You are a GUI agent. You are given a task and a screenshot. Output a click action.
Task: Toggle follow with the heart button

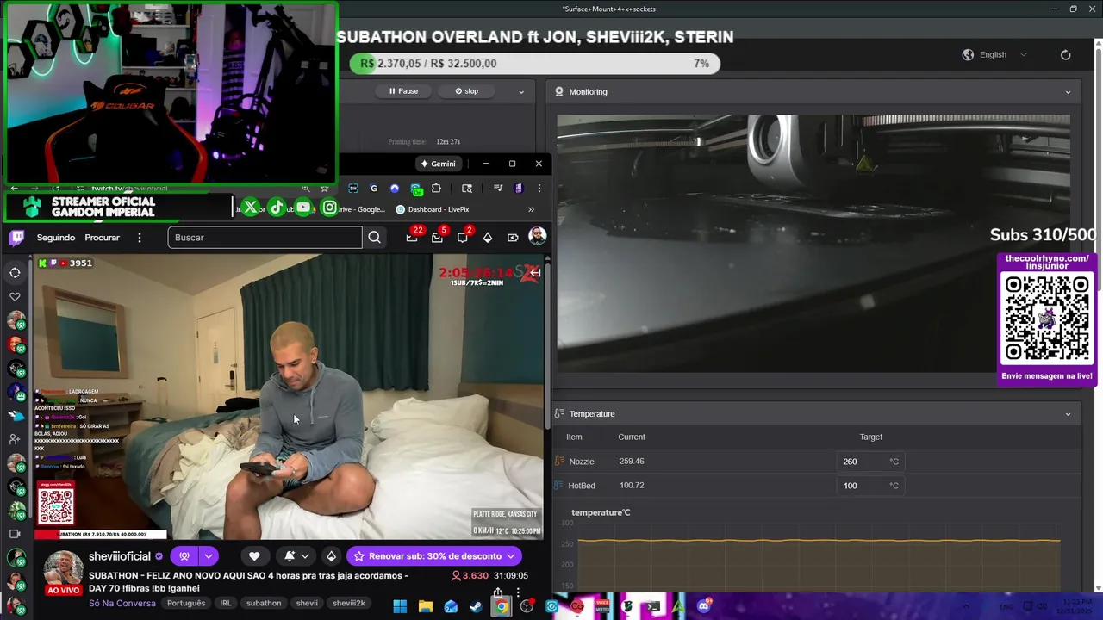click(254, 556)
